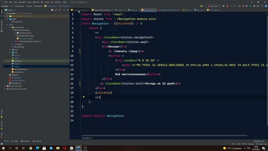Expand the node_modules folder

8,16
